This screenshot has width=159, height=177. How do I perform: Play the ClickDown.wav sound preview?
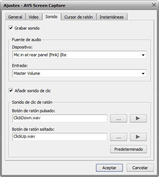[x=138, y=118]
